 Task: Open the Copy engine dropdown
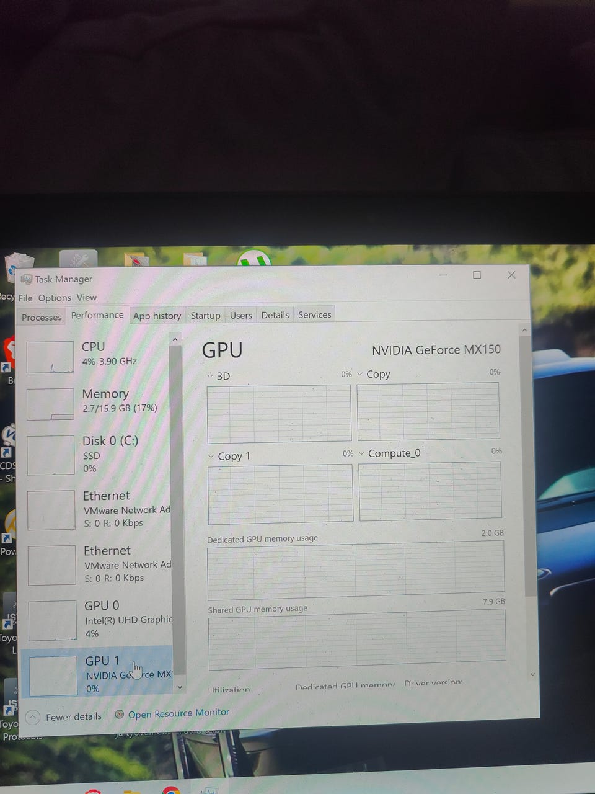coord(360,374)
